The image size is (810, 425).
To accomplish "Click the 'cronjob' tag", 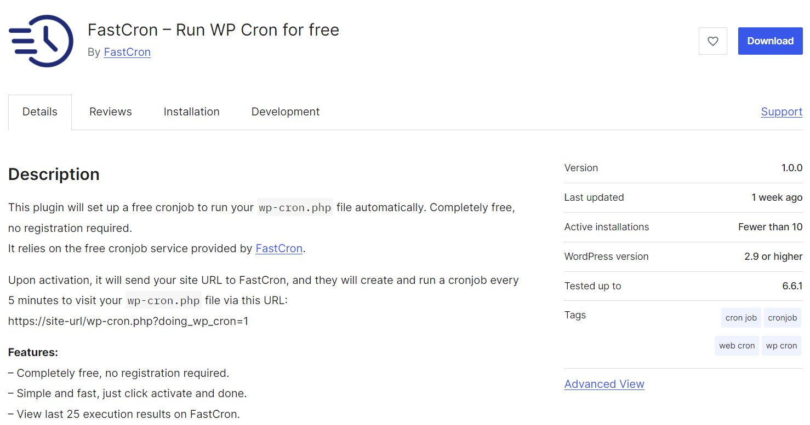I will point(782,318).
